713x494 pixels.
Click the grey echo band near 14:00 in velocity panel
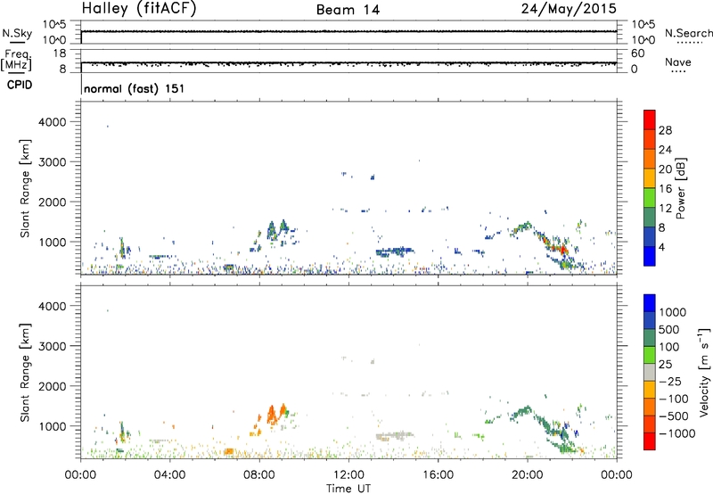[x=395, y=435]
